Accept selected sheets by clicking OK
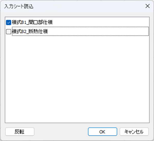This screenshot has width=154, height=141. pyautogui.click(x=102, y=132)
